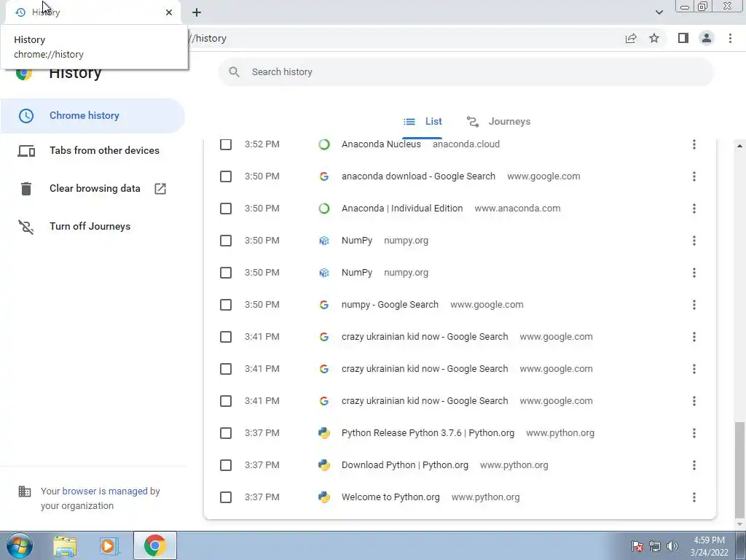Open more actions for Python Release 3.7.6
Viewport: 746px width, 560px height.
694,433
